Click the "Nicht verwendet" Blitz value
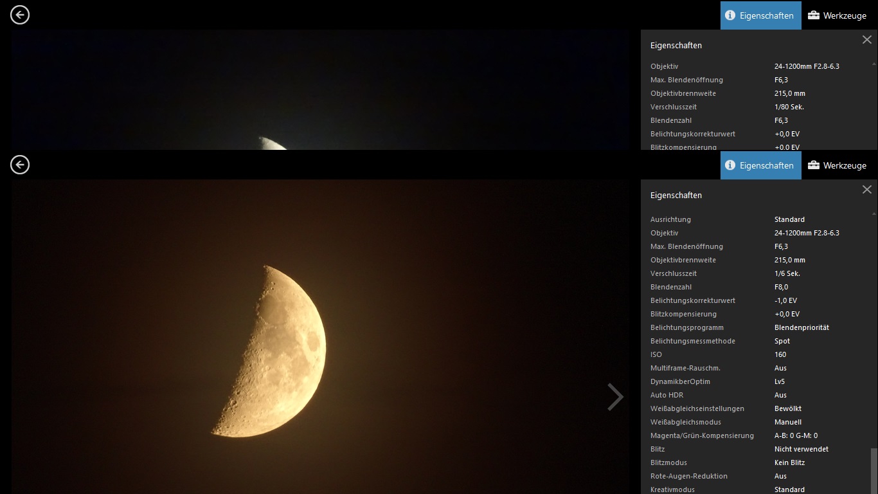878x494 pixels. [x=802, y=449]
